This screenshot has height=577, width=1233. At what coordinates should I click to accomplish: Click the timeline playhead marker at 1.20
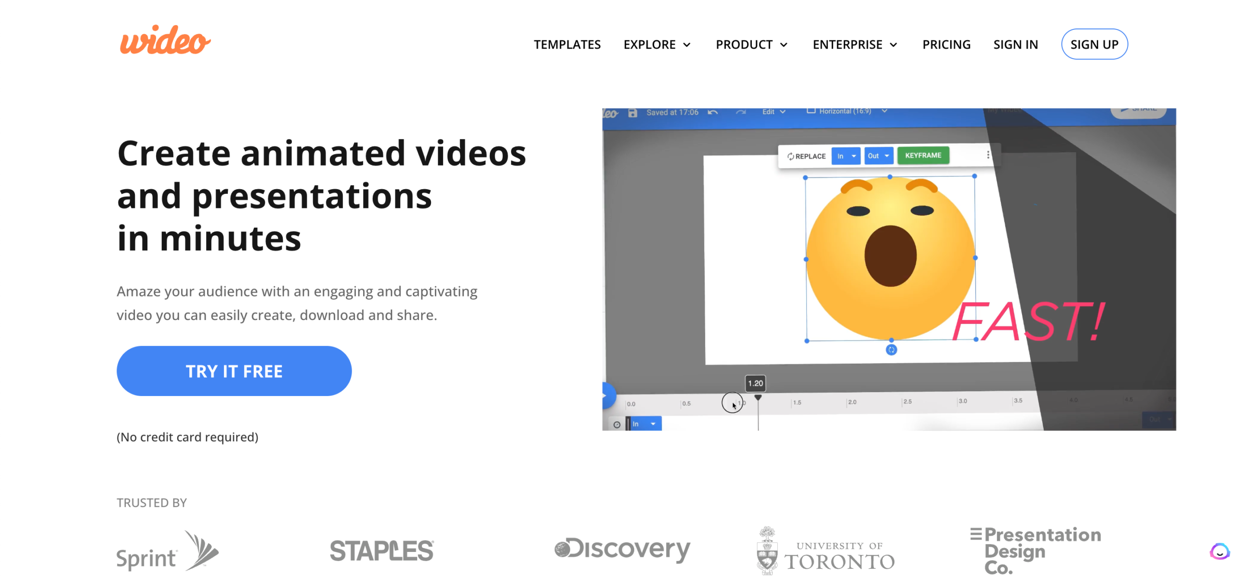click(758, 397)
